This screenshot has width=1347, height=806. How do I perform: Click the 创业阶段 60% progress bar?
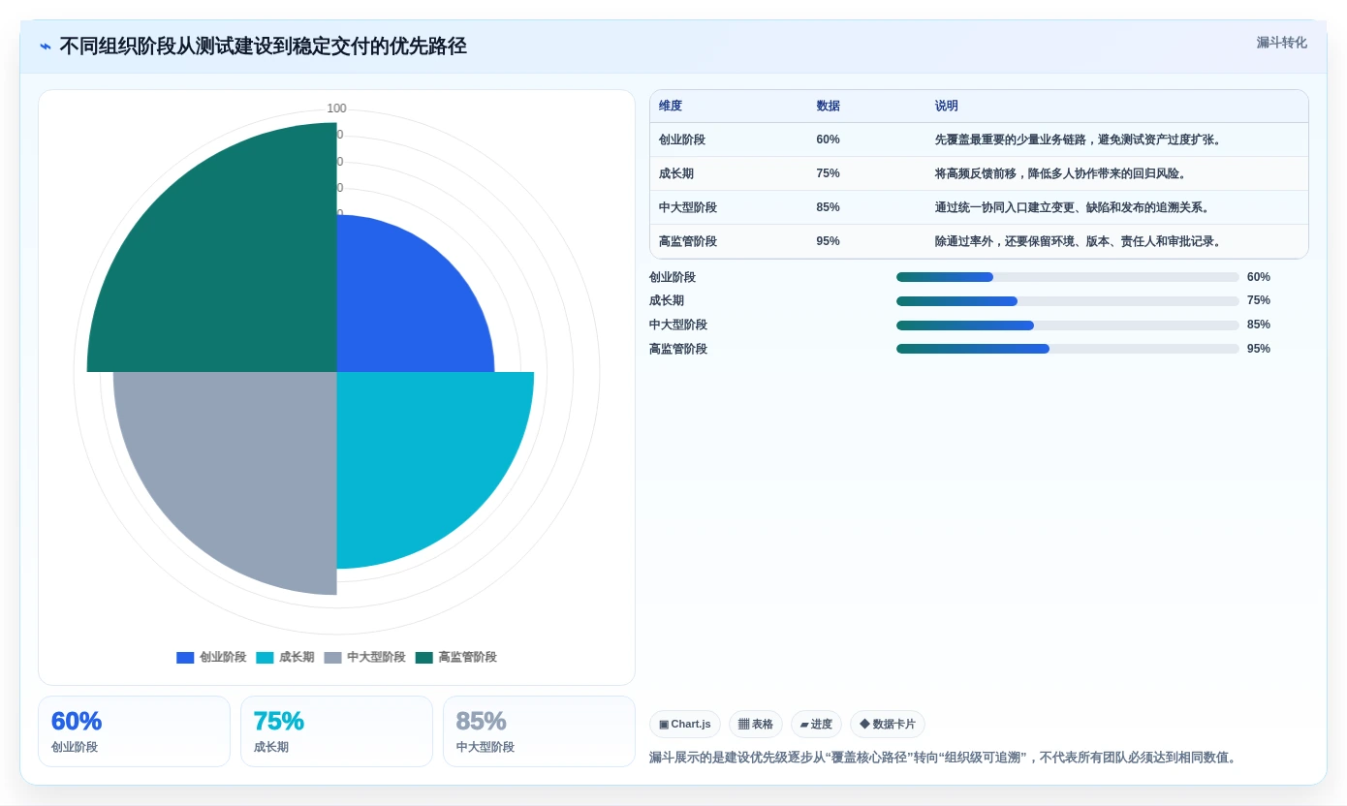(1068, 277)
